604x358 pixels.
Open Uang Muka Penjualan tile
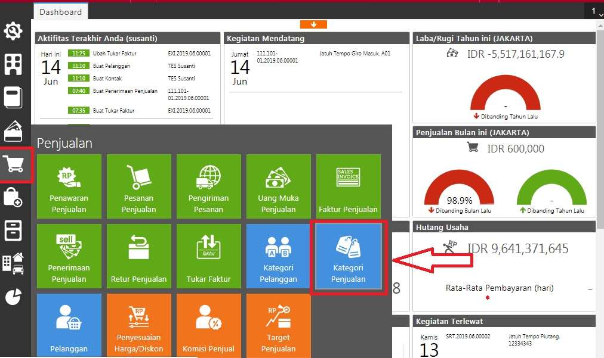click(279, 186)
